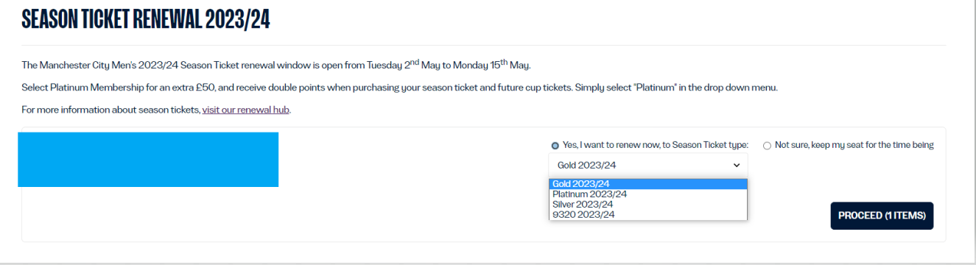
Task: Click the Season Ticket Renewal 2023/24 heading
Action: pos(146,19)
